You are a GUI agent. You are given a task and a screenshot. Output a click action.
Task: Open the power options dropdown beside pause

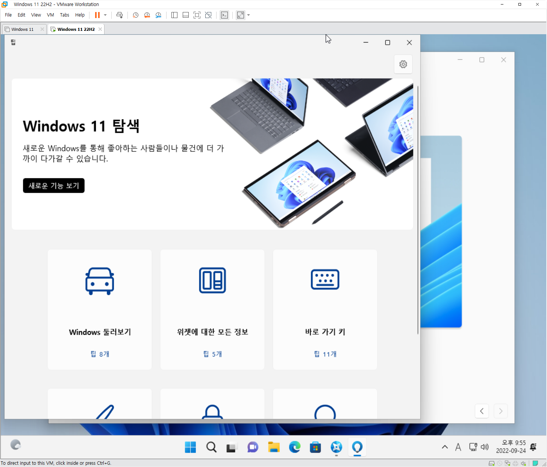pos(105,15)
